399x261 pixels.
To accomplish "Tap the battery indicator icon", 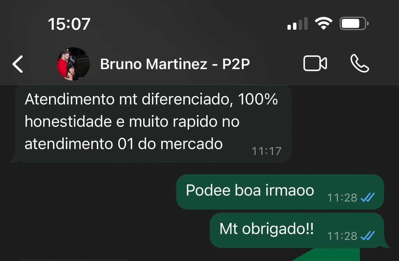I will [354, 24].
